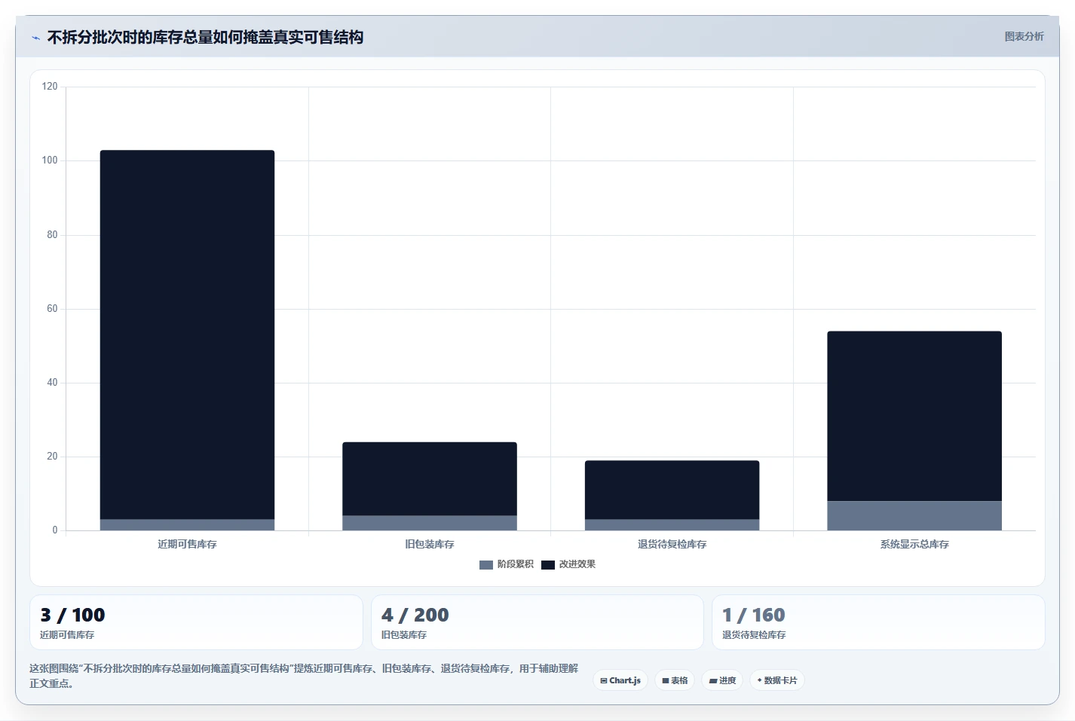Click the 近期可售库存 axis label
Image resolution: width=1075 pixels, height=721 pixels.
tap(187, 544)
